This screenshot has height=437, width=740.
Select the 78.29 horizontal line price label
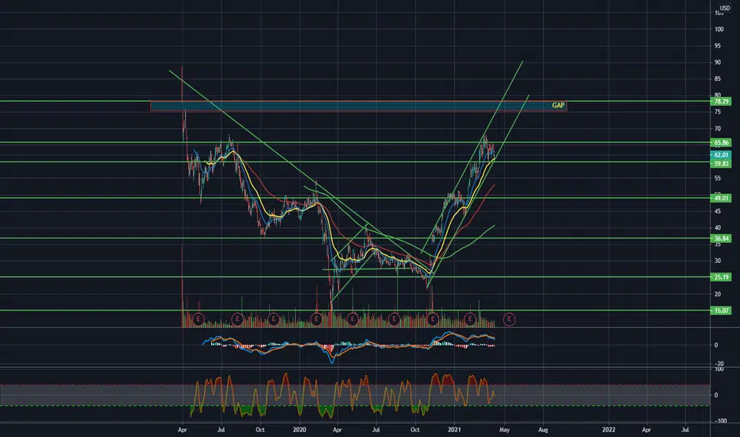(721, 102)
